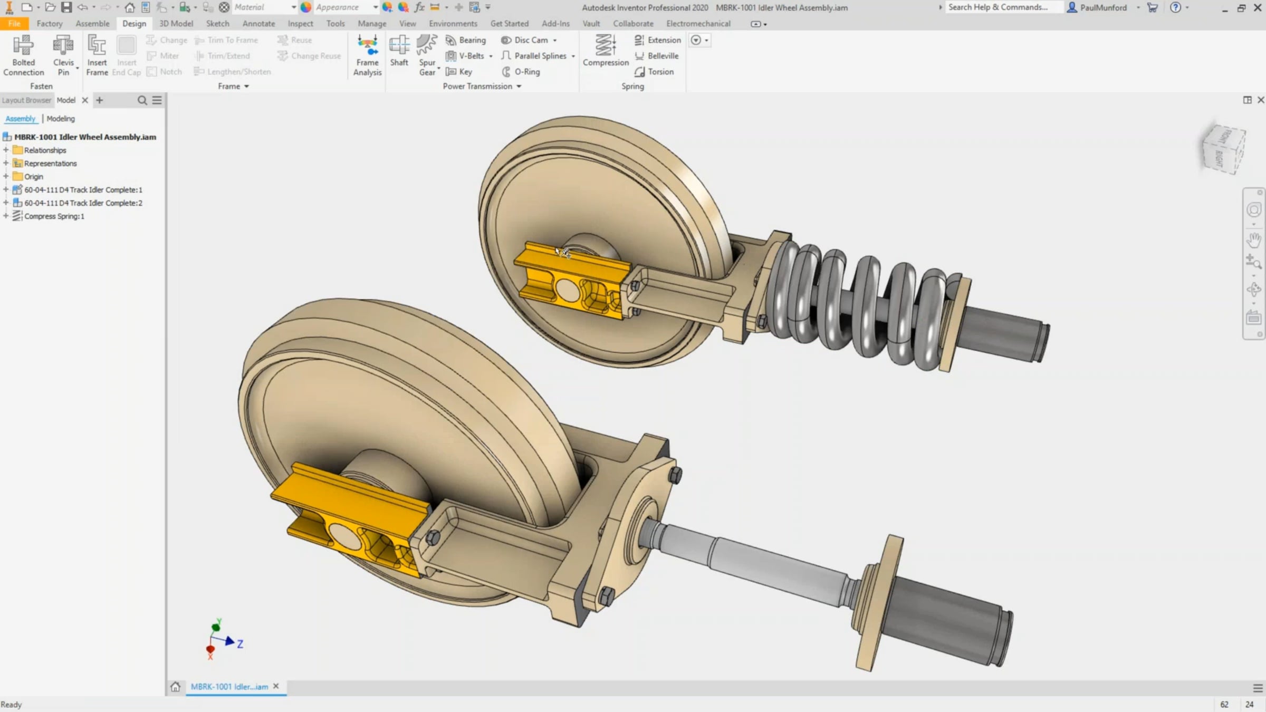
Task: Switch to the Environments ribbon tab
Action: click(453, 24)
